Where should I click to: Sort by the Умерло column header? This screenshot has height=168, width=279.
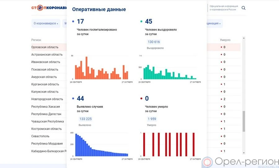(225, 40)
